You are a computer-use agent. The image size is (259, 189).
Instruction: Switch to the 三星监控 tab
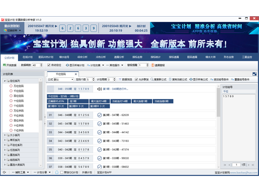click(247, 57)
